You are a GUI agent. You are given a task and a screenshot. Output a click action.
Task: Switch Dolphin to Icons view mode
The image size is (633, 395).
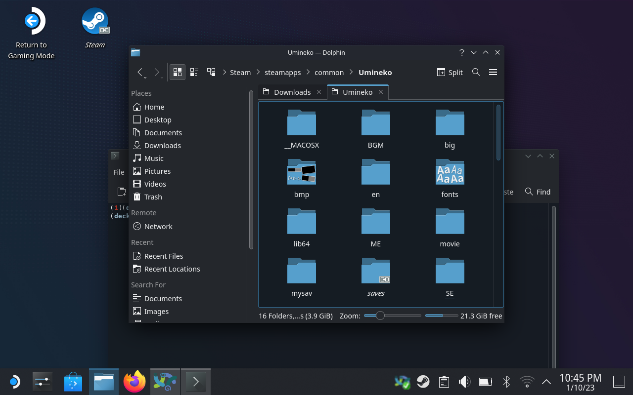tap(178, 72)
